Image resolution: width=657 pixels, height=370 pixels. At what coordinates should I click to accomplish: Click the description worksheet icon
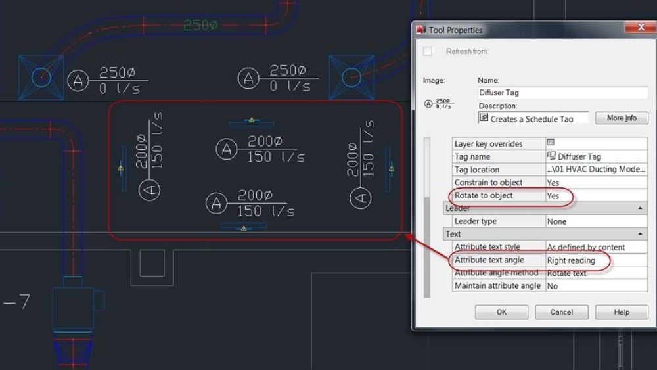point(484,118)
